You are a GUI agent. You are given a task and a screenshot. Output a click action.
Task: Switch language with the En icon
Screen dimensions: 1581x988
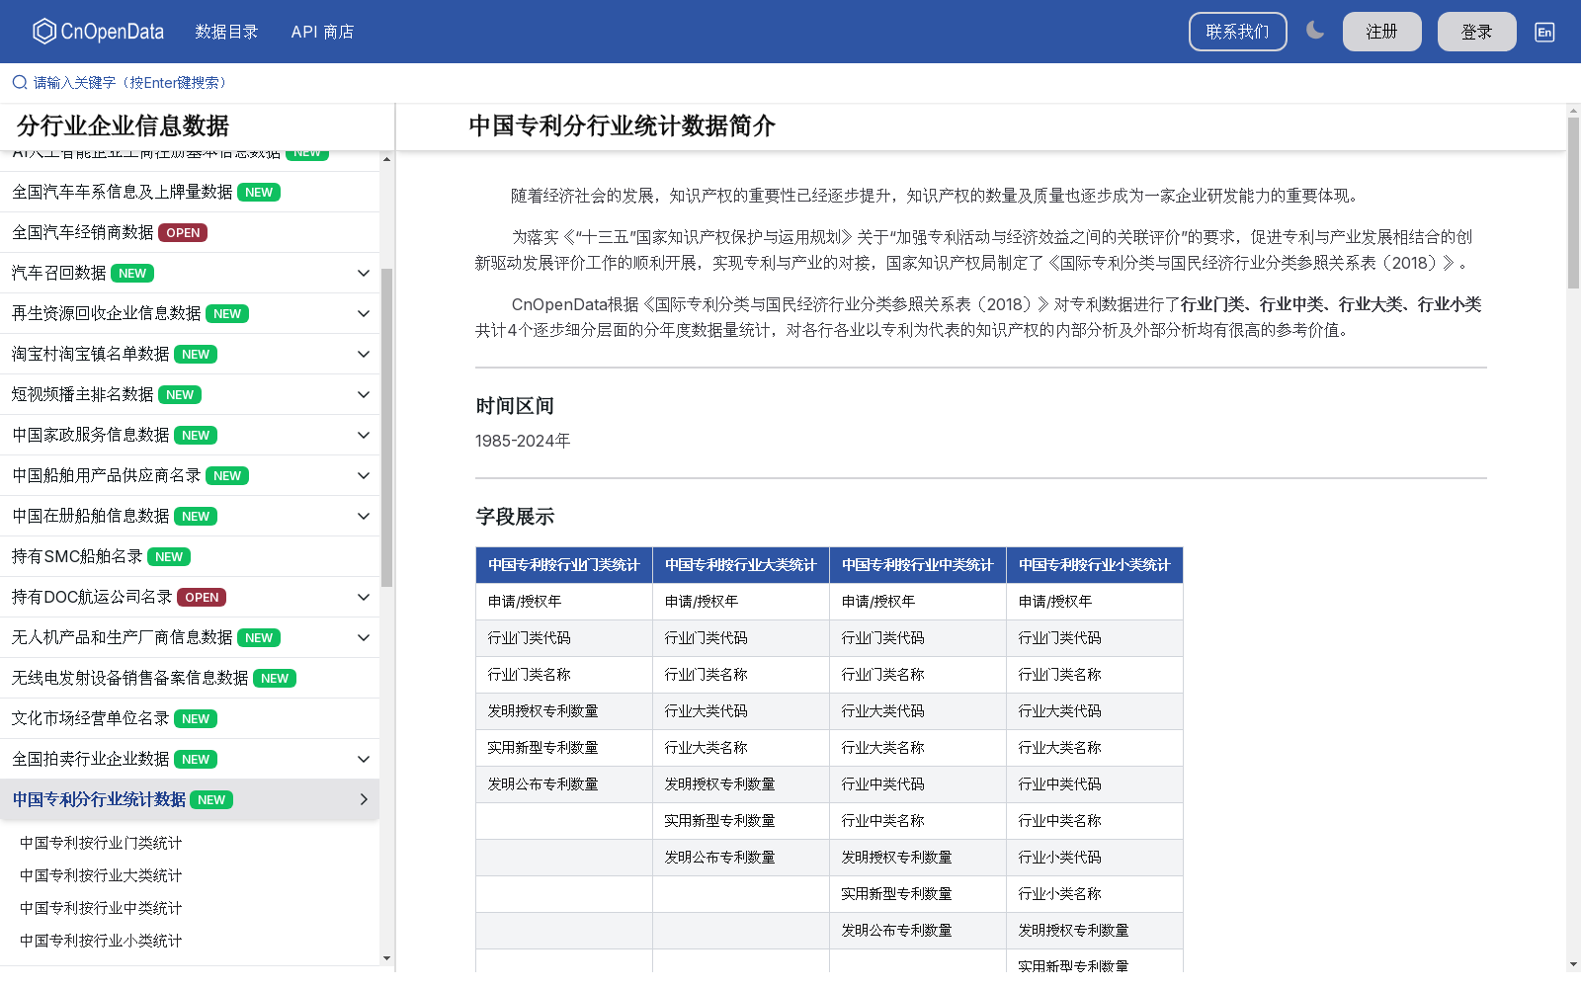pyautogui.click(x=1544, y=32)
